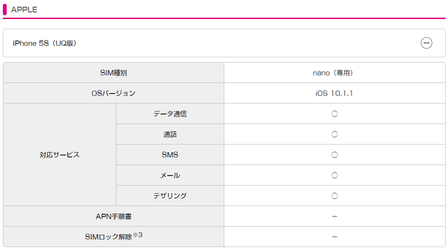Click the 対応サービス row header
448x249 pixels.
pos(60,155)
